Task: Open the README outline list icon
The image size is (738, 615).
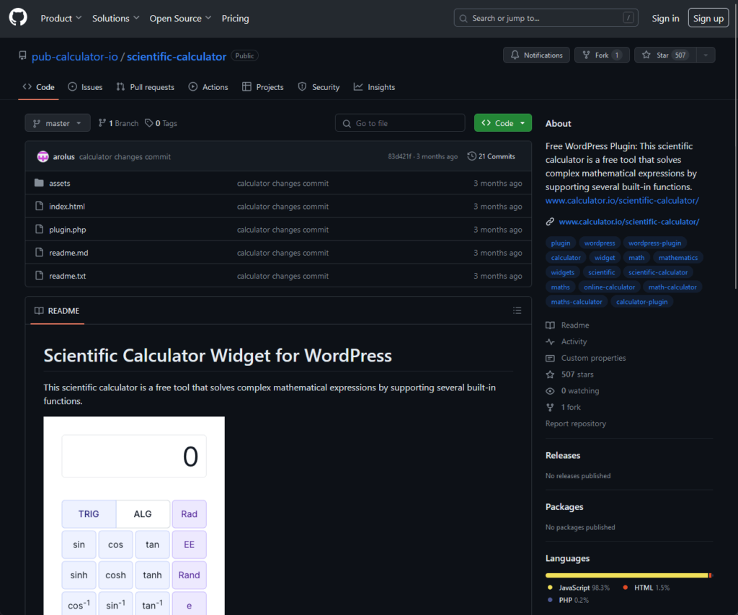Action: pos(517,310)
